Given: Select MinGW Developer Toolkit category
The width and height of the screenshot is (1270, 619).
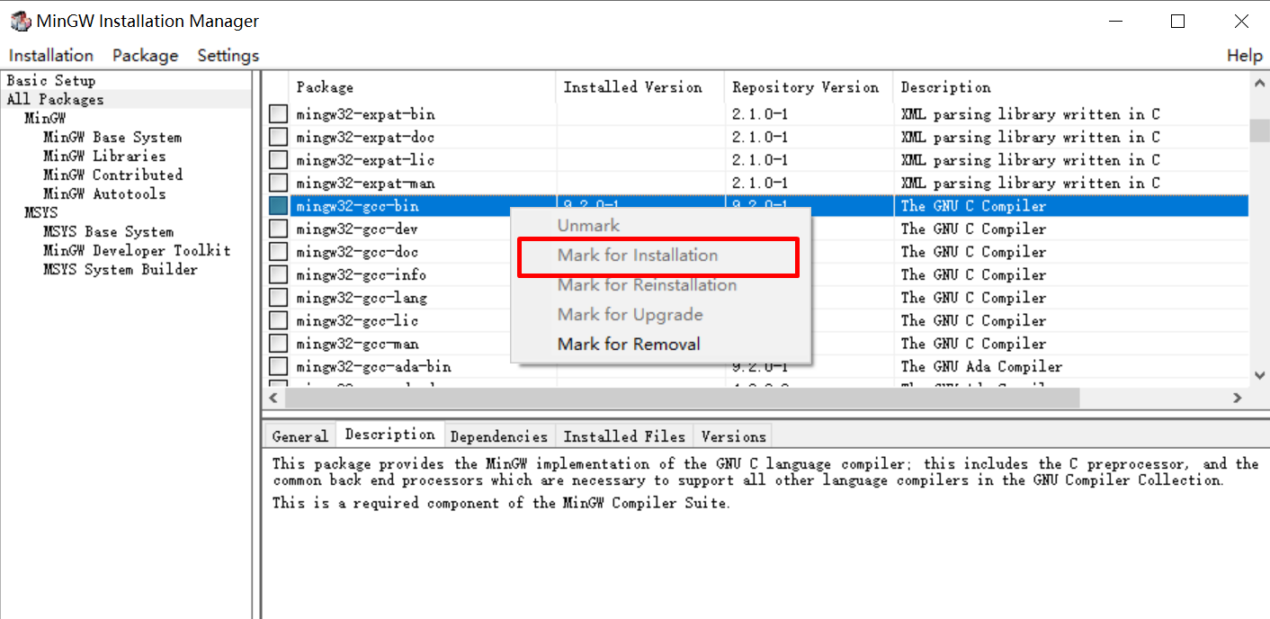Looking at the screenshot, I should tap(138, 251).
